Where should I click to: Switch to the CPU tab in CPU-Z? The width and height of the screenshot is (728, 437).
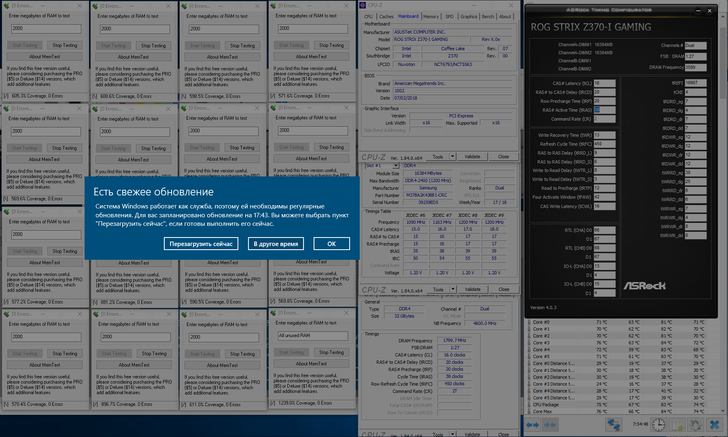tap(368, 17)
